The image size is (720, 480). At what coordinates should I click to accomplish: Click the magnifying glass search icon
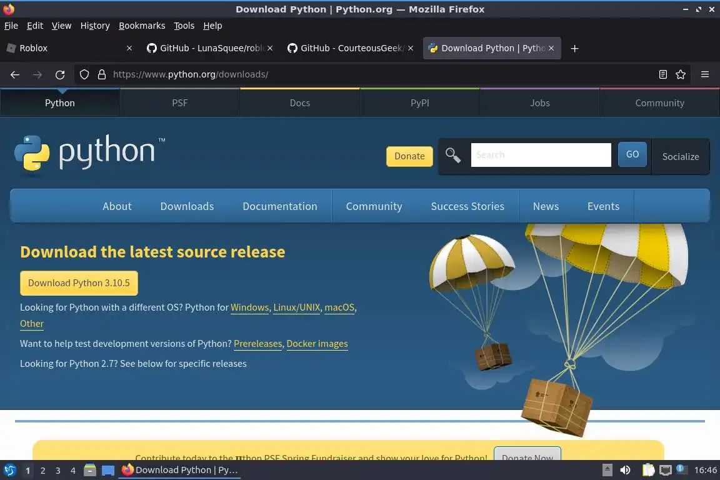point(452,155)
